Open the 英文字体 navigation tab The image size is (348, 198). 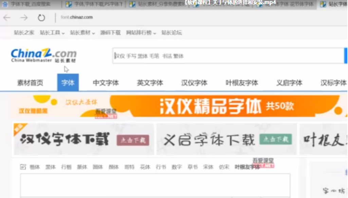150,83
